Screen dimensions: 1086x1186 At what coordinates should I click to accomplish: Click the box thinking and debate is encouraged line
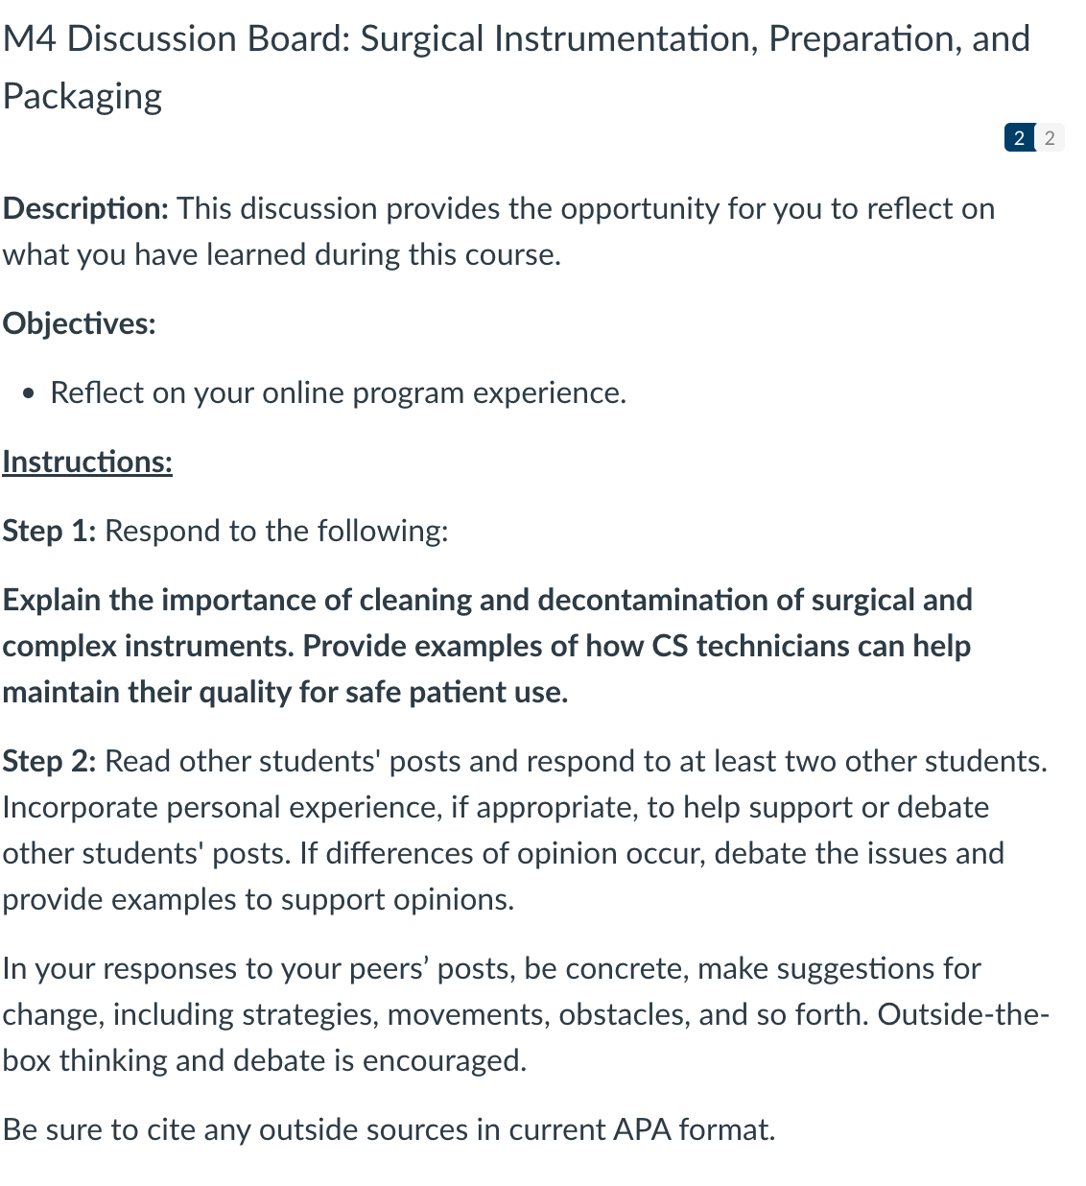[265, 1060]
